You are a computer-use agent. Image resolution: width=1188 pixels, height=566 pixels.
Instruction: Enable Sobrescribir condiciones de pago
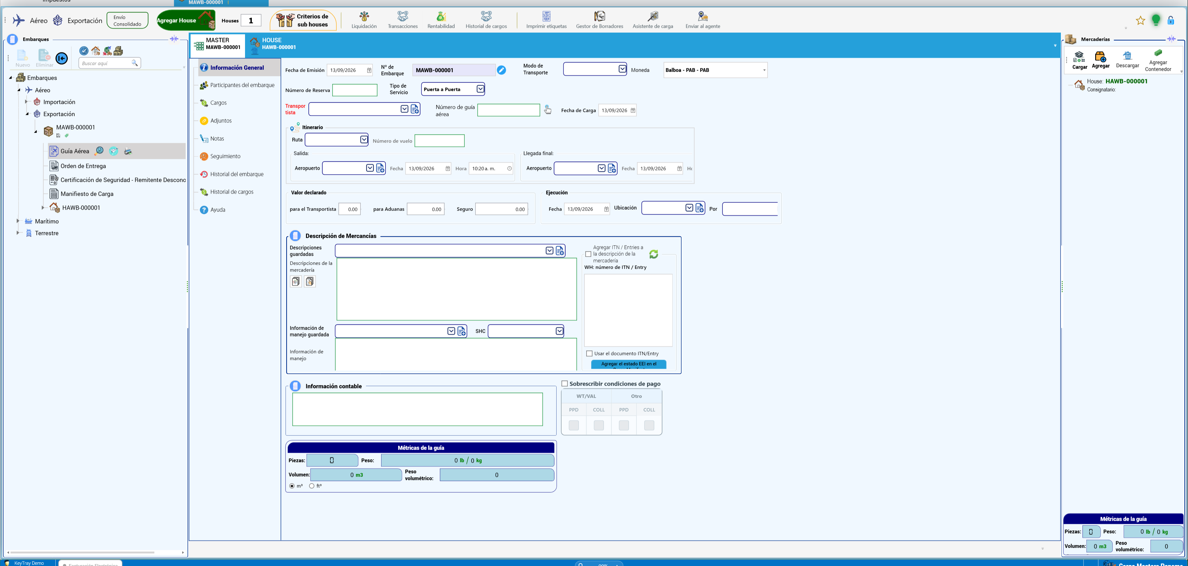pyautogui.click(x=565, y=384)
